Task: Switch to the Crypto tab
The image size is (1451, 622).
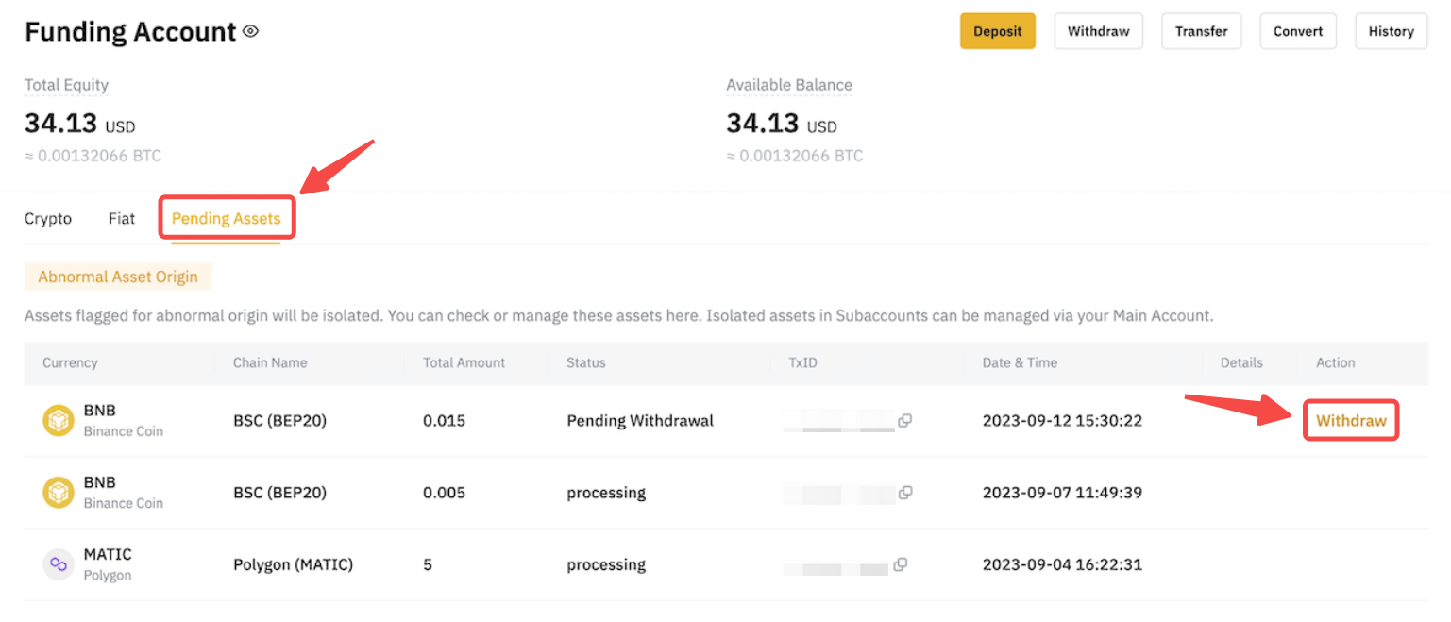Action: (48, 218)
